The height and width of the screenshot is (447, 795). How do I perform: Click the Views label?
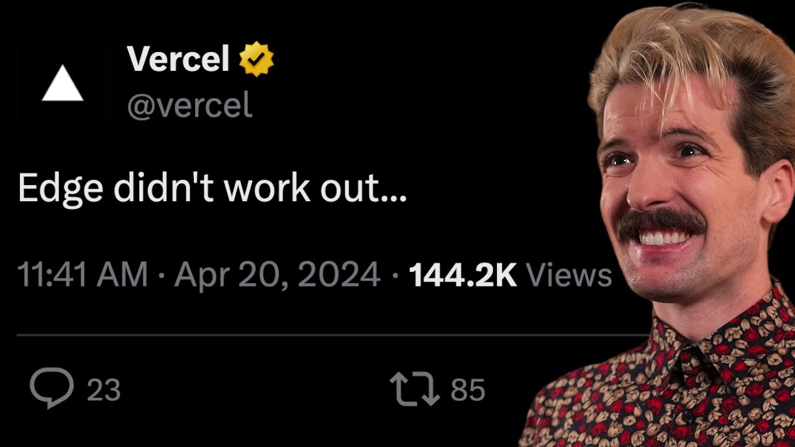point(568,275)
